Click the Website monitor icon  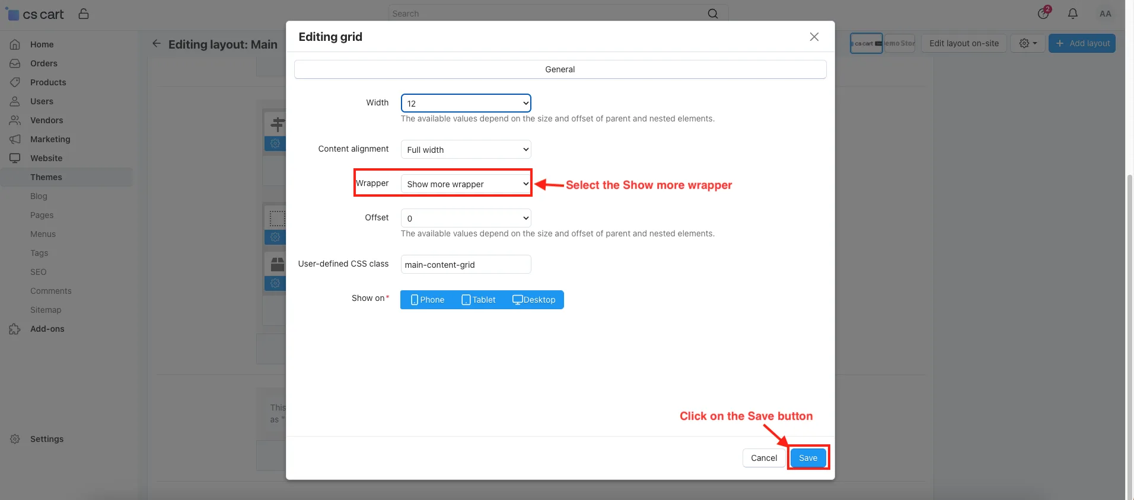point(15,158)
